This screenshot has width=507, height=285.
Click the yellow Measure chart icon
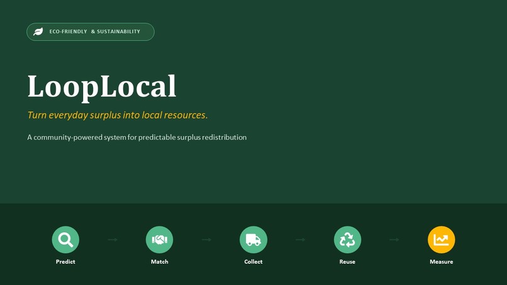(x=442, y=240)
